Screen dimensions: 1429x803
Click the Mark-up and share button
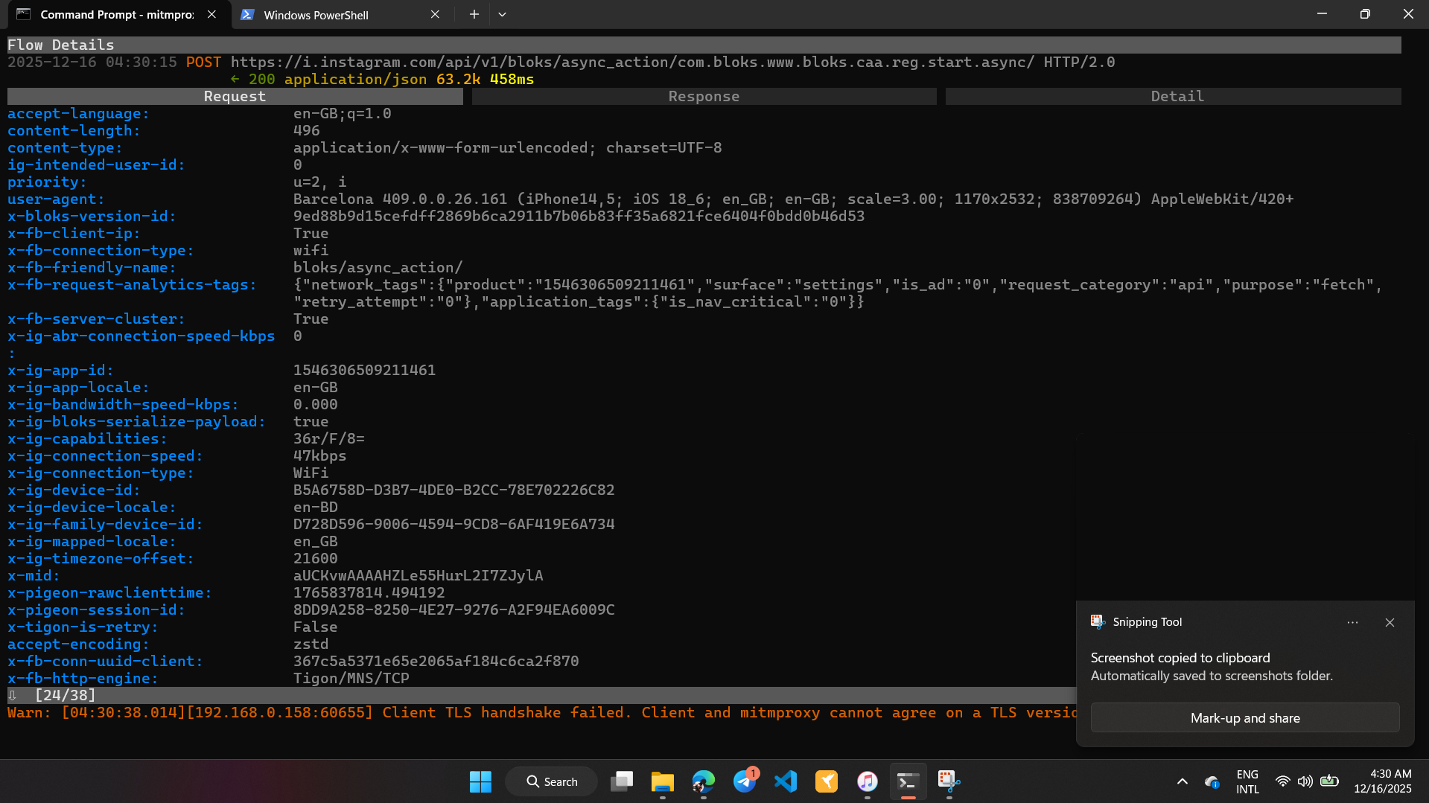(1245, 718)
